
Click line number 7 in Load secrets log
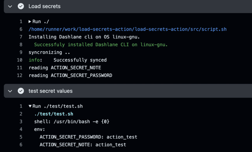(x=21, y=37)
